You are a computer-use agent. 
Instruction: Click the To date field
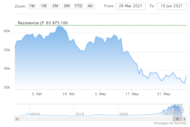click(x=171, y=6)
